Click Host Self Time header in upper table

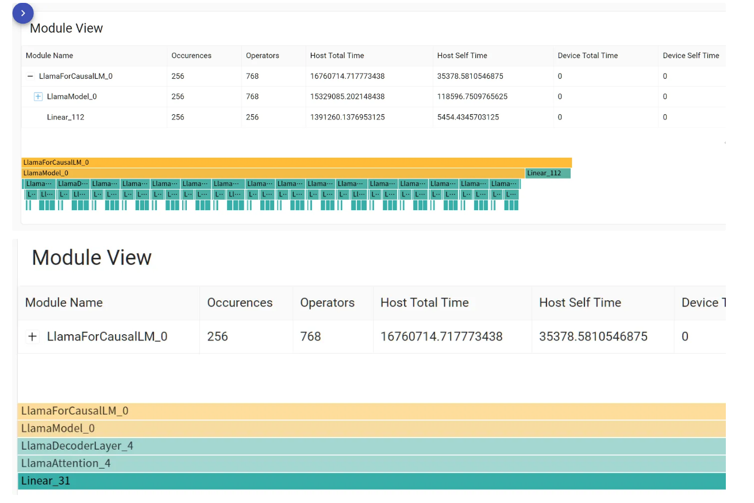[462, 56]
